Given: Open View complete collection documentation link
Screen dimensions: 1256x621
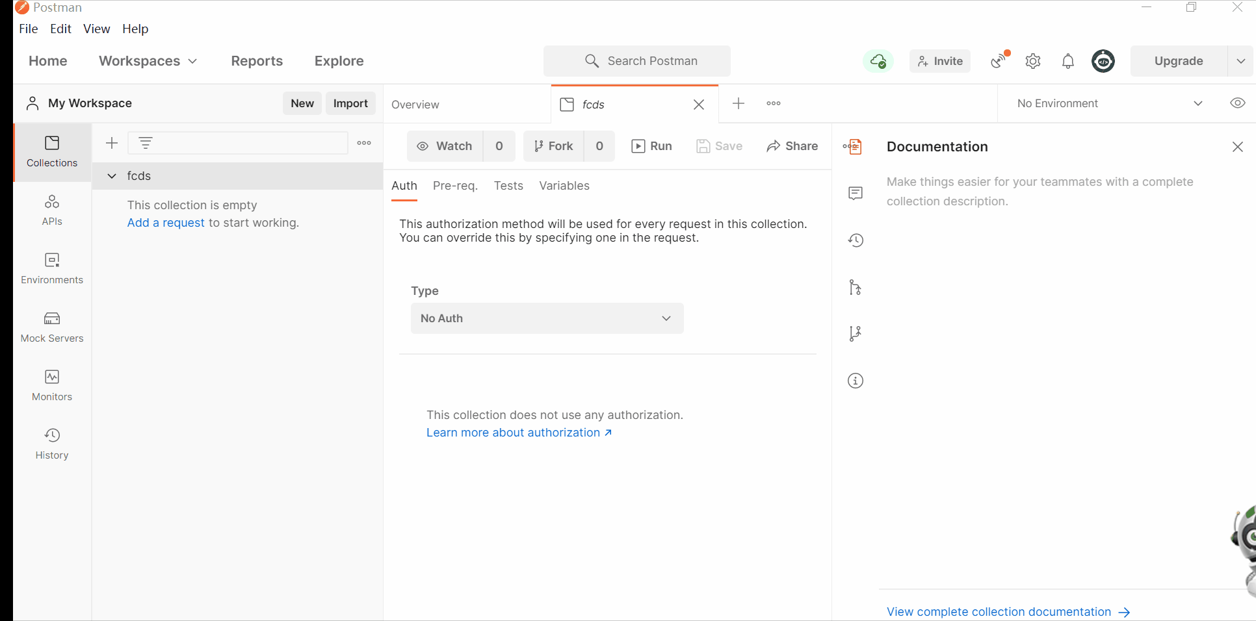Looking at the screenshot, I should click(1008, 612).
